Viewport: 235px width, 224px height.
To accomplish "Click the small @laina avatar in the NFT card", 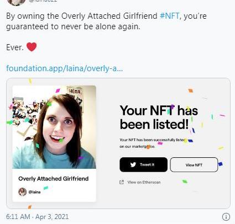I will [x=23, y=192].
